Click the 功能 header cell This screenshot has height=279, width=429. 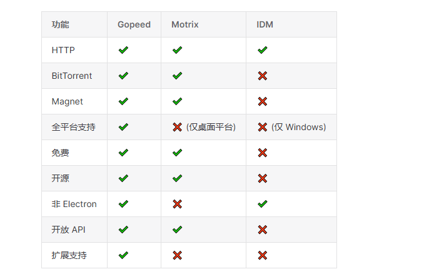(x=61, y=24)
